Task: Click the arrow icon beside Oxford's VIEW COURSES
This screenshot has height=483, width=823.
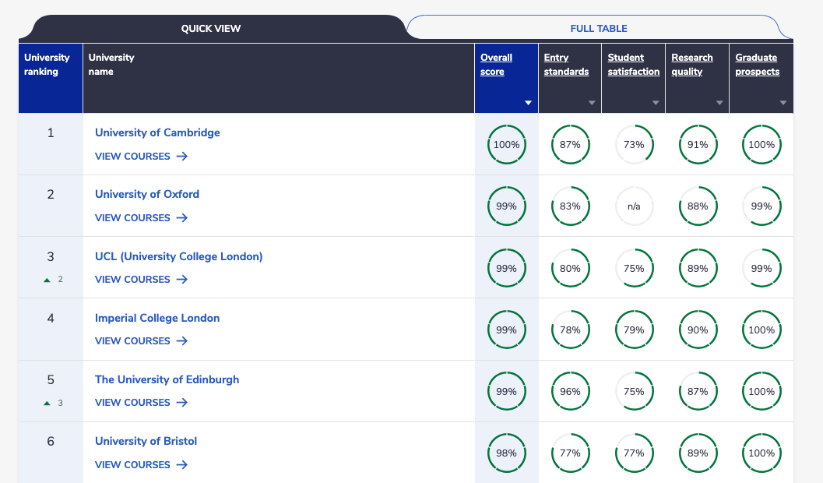Action: (183, 217)
